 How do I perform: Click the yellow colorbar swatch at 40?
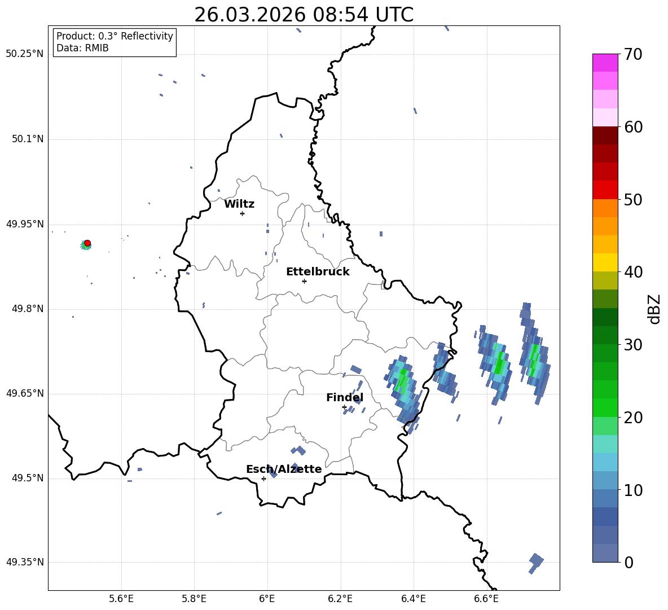tap(605, 262)
